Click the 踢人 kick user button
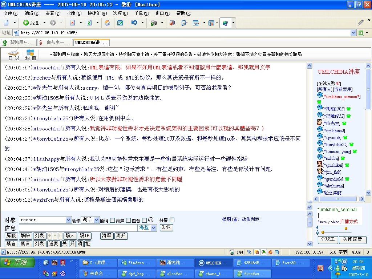372x279 pixels. (x=70, y=235)
